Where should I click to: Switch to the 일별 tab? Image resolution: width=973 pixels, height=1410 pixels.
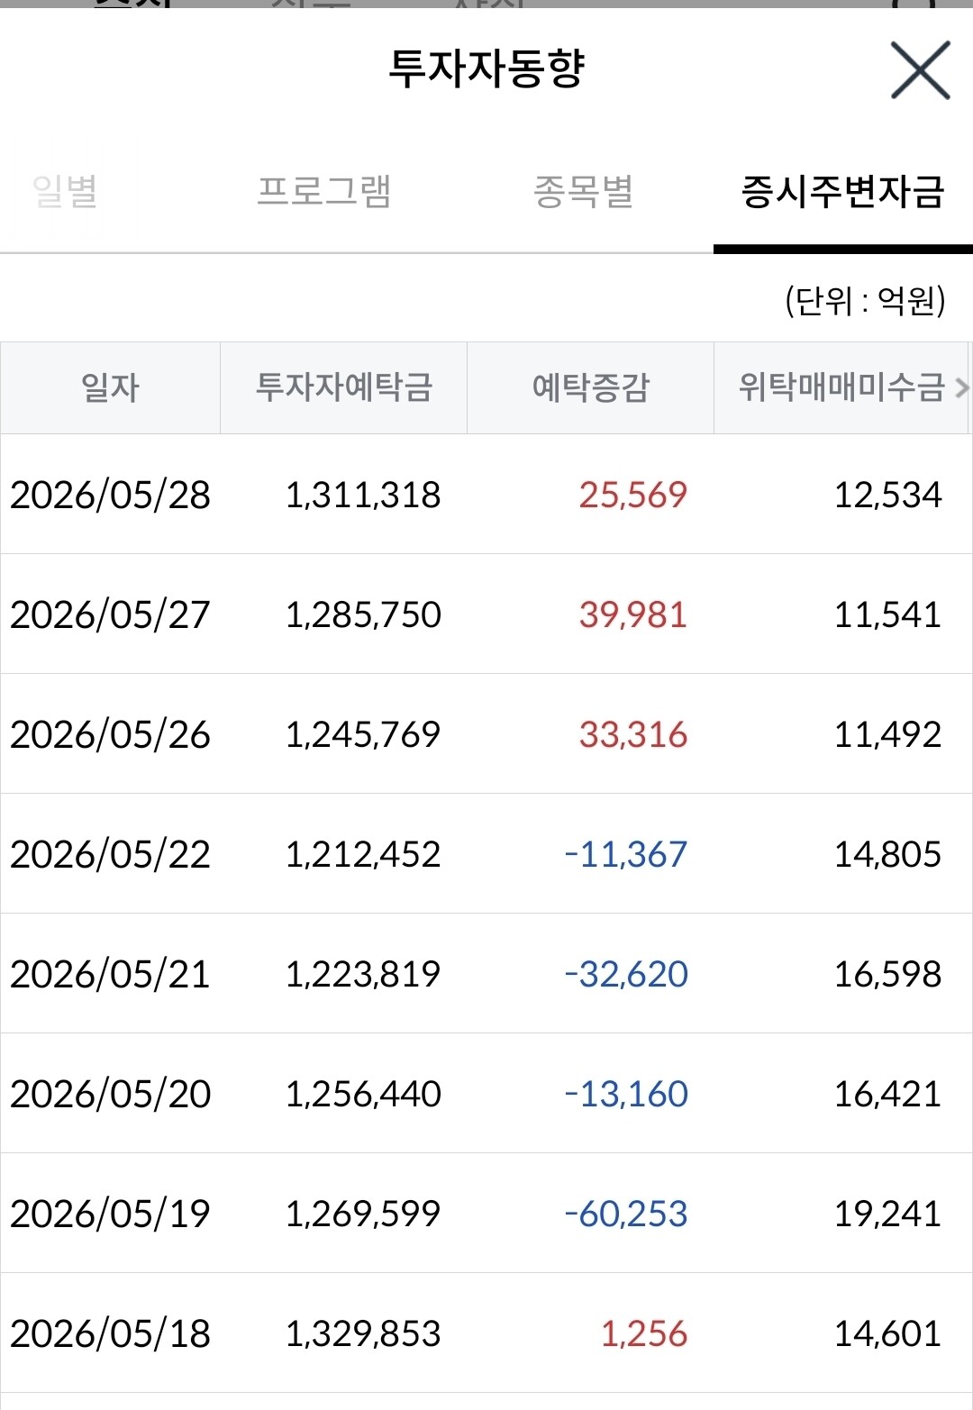pos(65,191)
